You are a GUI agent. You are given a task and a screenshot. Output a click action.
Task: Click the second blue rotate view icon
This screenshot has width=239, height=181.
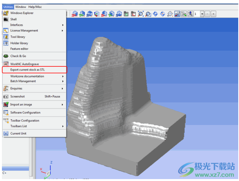click(163, 14)
